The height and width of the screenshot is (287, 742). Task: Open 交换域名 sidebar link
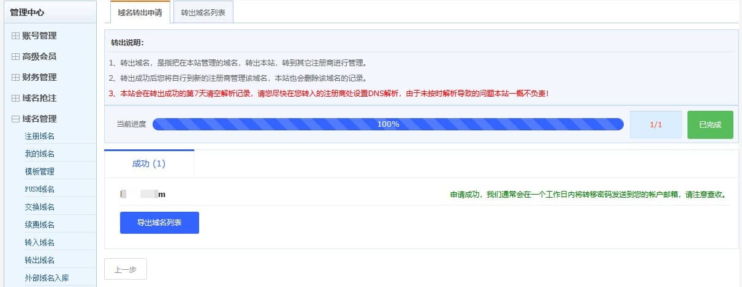coord(40,207)
